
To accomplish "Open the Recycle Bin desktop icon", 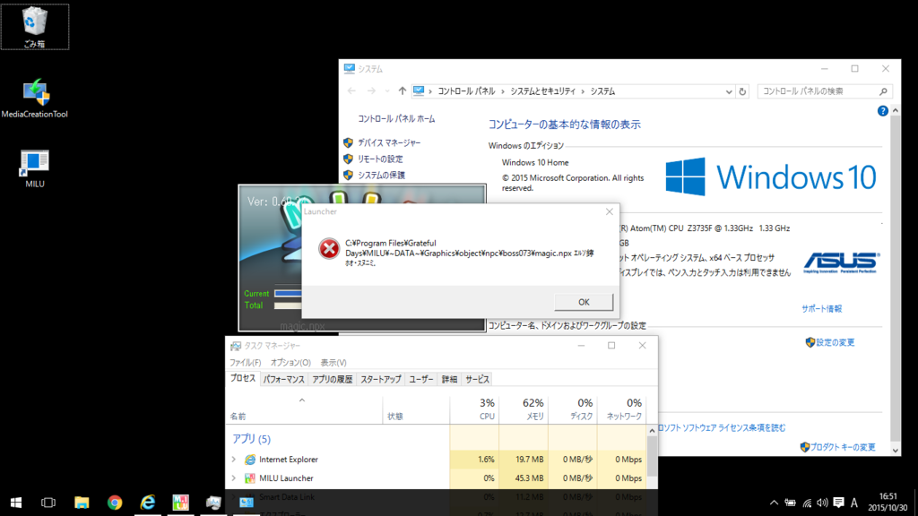I will (x=35, y=26).
